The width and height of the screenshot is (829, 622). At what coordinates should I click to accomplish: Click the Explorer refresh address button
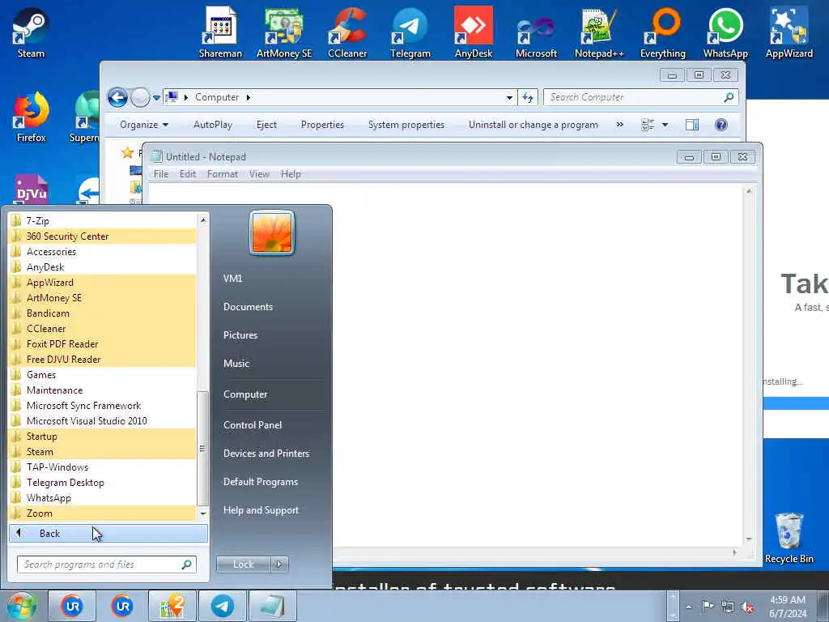[x=528, y=97]
